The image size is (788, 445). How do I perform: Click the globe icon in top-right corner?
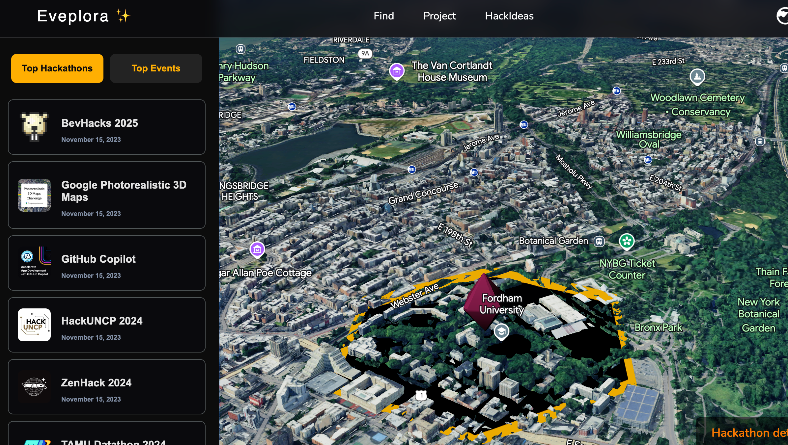[x=783, y=16]
